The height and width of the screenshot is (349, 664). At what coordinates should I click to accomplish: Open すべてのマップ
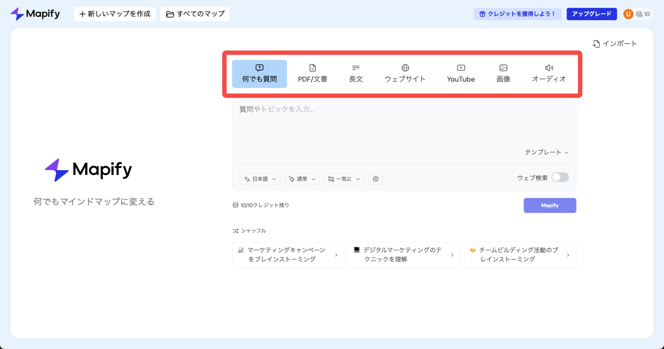(195, 14)
